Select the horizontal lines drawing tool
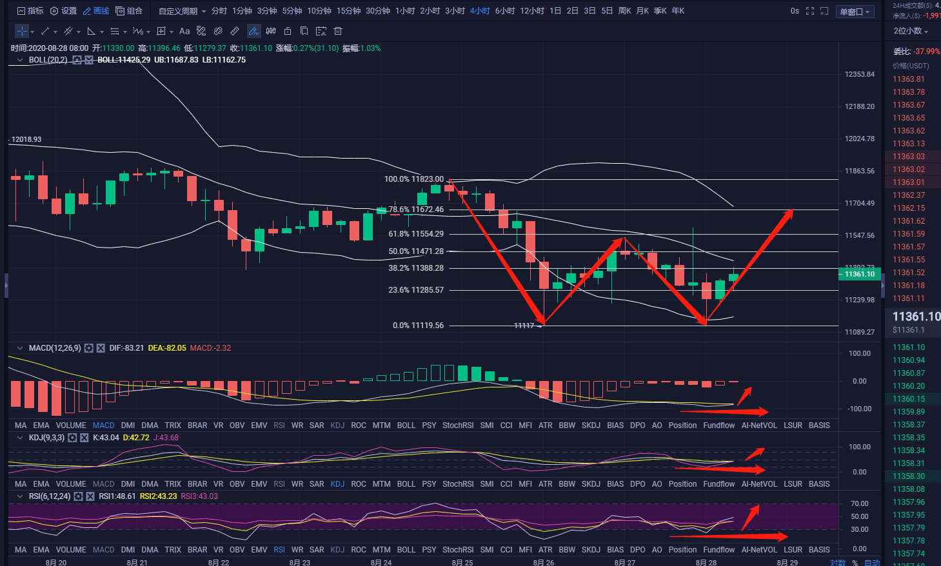The height and width of the screenshot is (566, 941). [115, 31]
